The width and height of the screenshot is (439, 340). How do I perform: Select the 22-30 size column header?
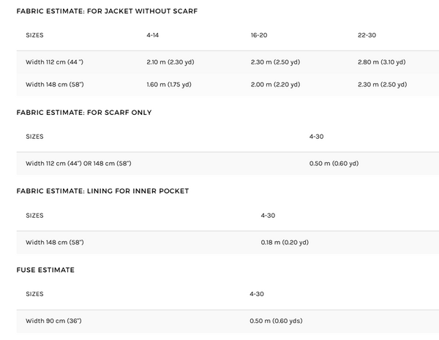point(367,35)
